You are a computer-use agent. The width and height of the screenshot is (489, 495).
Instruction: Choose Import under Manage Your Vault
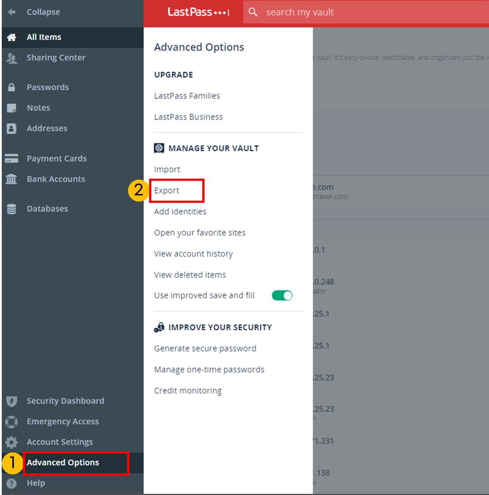167,169
